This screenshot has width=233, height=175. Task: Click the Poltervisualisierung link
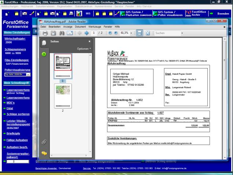point(17,70)
